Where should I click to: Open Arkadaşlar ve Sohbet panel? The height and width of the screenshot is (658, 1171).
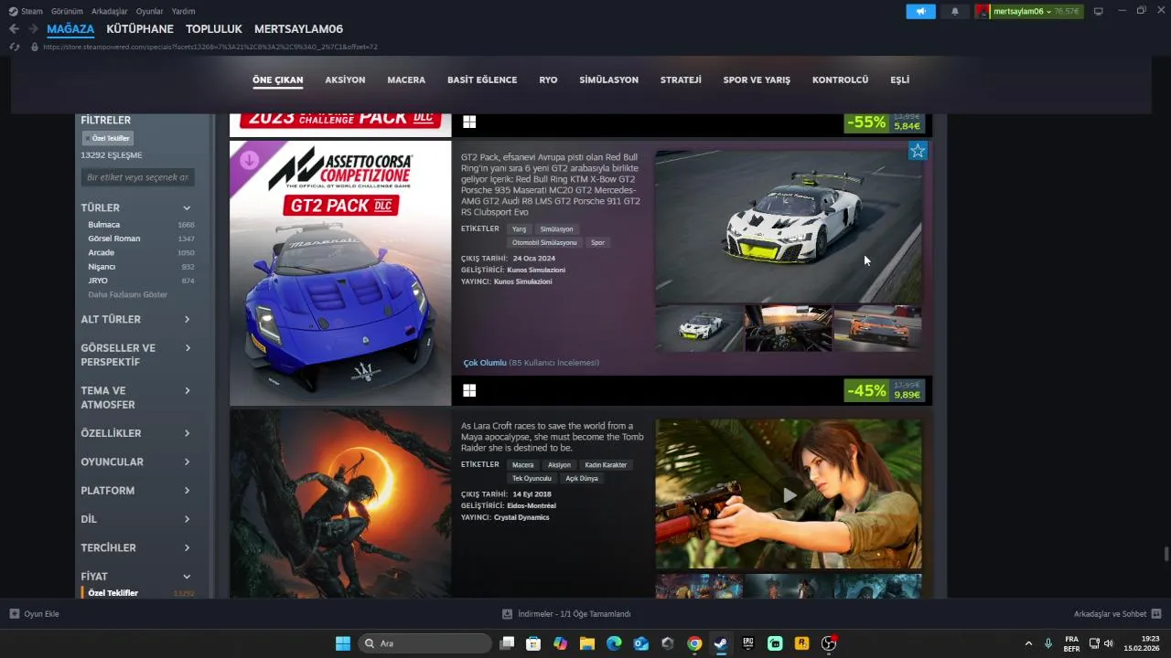pyautogui.click(x=1117, y=614)
